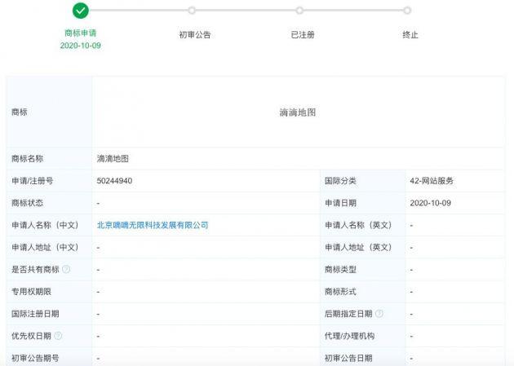Screen dimensions: 514x366
Task: Click the 是否共有商标 label text
Action: 35,270
